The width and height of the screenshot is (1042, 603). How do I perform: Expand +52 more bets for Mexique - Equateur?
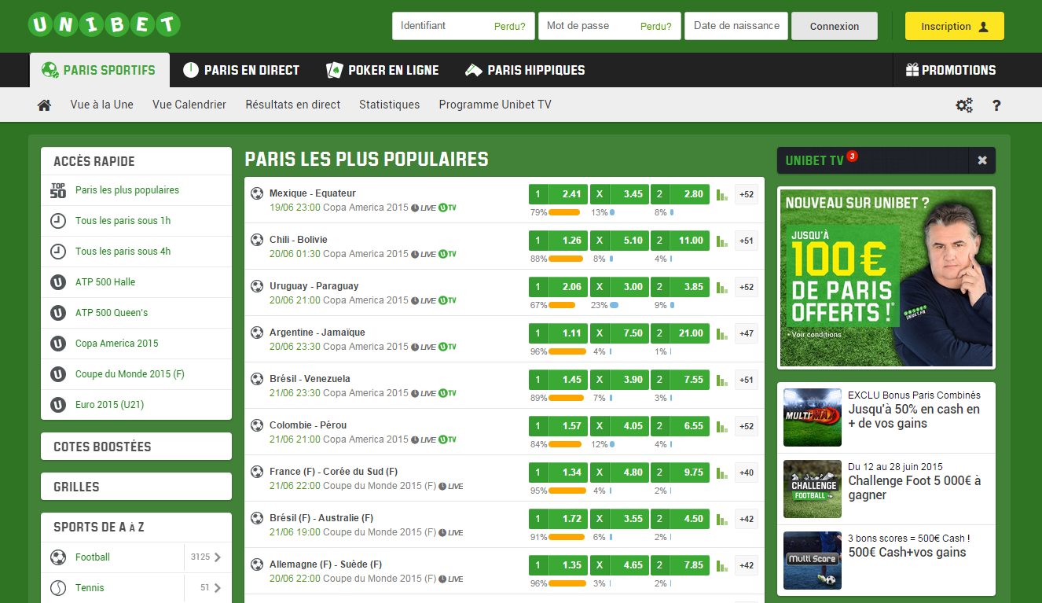tap(747, 194)
